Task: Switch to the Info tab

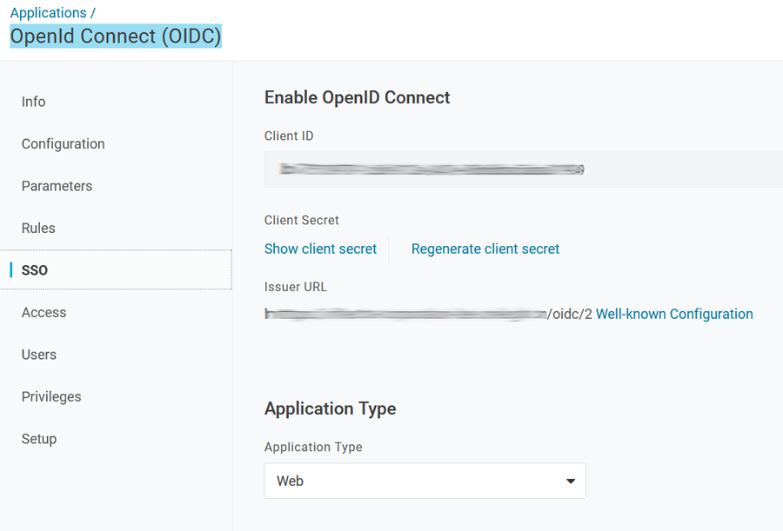Action: (x=34, y=102)
